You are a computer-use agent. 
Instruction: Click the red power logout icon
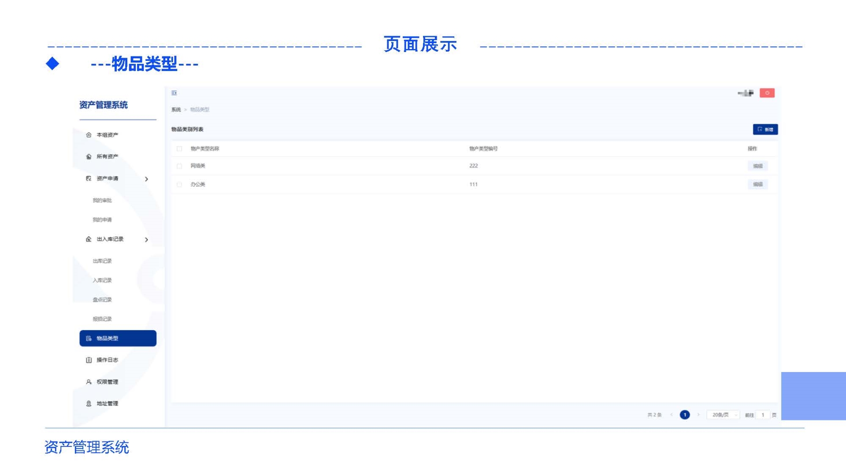767,93
